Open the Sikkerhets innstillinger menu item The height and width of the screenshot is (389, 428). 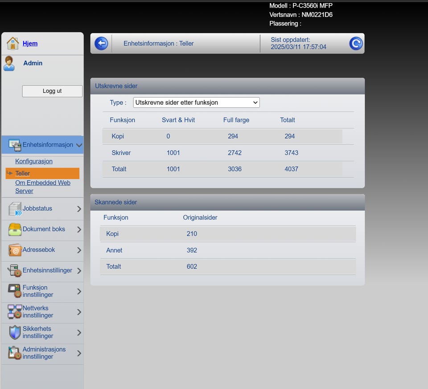[x=38, y=332]
